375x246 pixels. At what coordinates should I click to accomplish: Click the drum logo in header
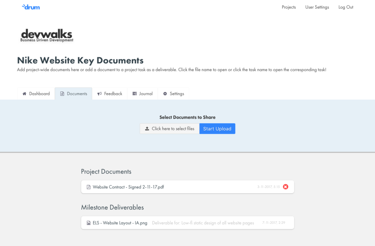pyautogui.click(x=30, y=7)
